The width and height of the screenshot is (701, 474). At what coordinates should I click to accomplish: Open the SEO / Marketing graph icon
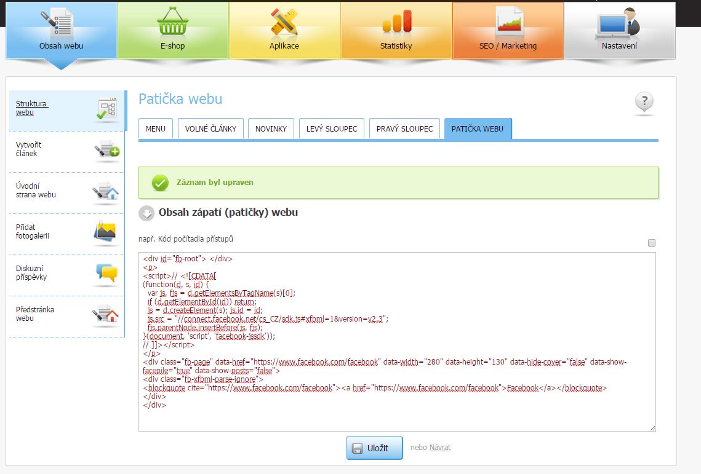(509, 22)
